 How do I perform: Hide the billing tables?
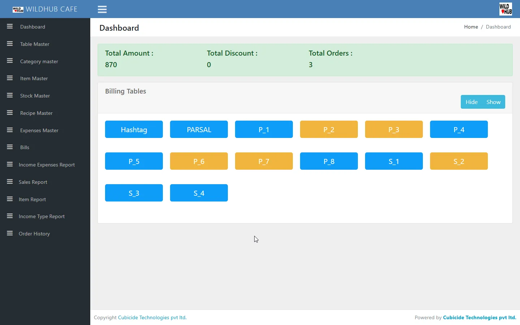pyautogui.click(x=471, y=102)
